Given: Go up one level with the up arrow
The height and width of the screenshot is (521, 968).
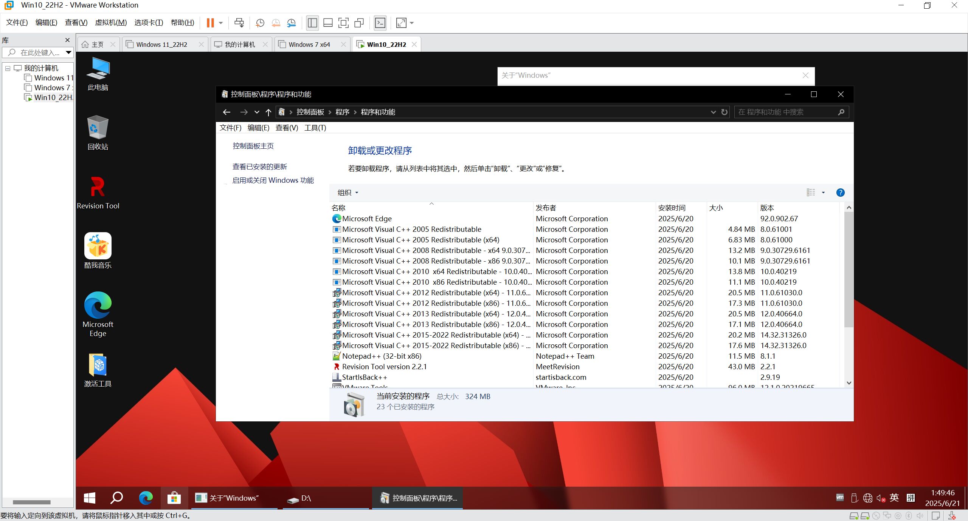Looking at the screenshot, I should click(268, 112).
